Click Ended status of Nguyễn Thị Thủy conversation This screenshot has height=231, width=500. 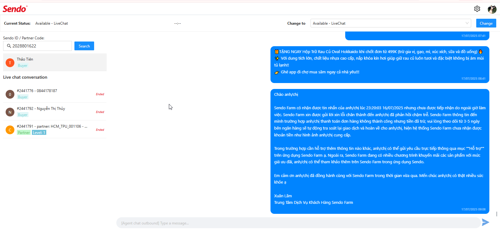[100, 112]
